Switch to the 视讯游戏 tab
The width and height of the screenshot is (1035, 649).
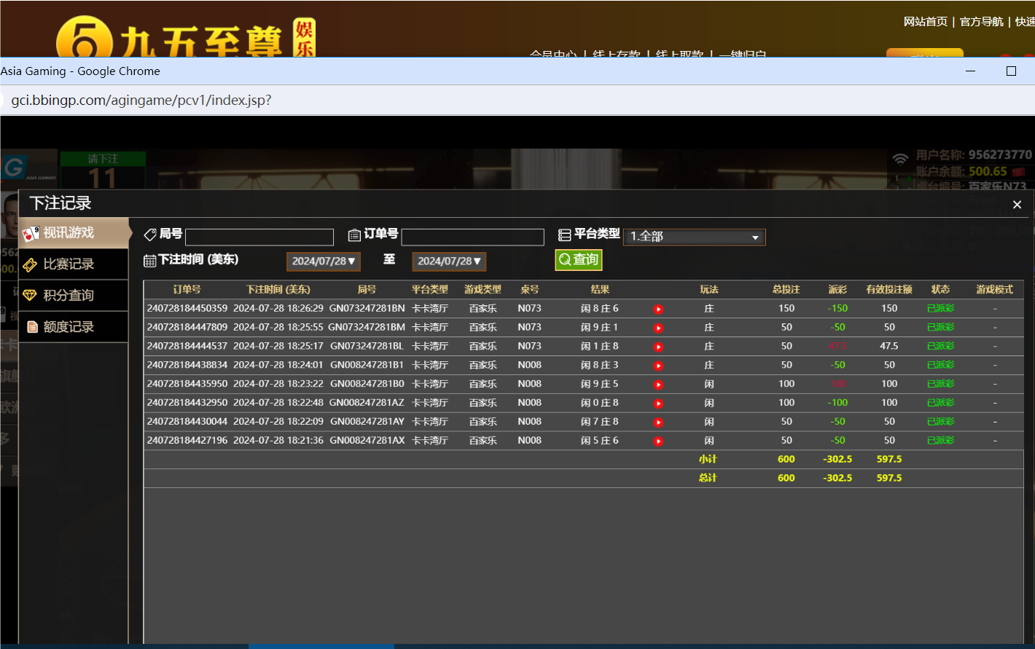point(73,233)
